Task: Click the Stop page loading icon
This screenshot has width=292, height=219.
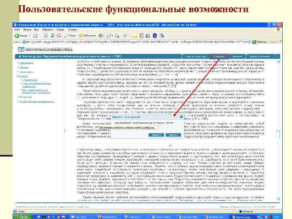Action: [x=45, y=36]
